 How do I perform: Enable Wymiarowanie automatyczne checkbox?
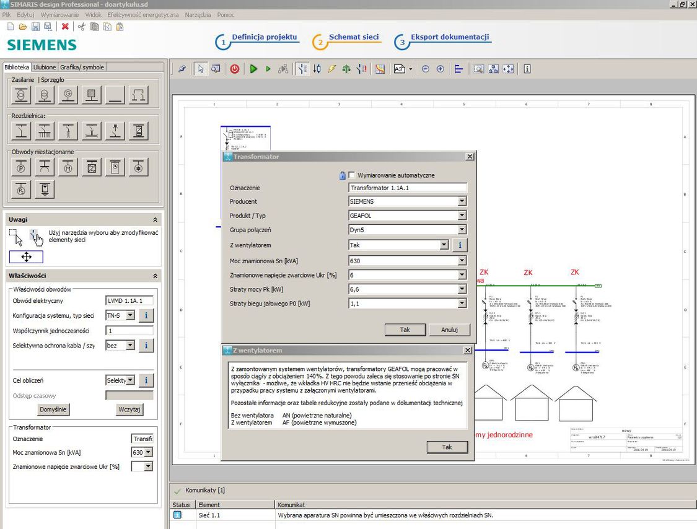[352, 175]
